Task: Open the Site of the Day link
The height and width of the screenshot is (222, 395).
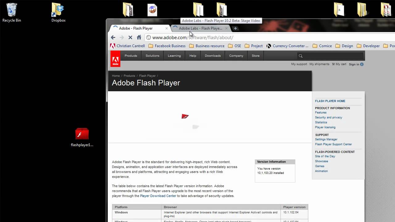Action: [x=325, y=156]
